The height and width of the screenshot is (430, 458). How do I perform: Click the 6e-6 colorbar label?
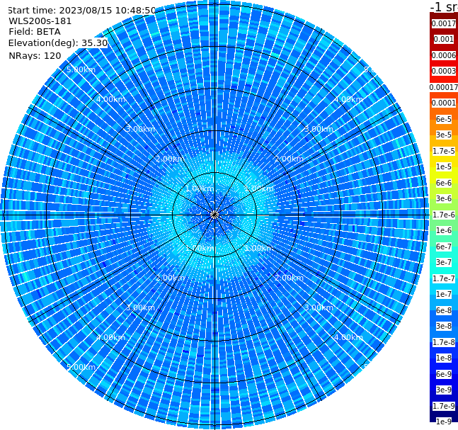pos(444,183)
